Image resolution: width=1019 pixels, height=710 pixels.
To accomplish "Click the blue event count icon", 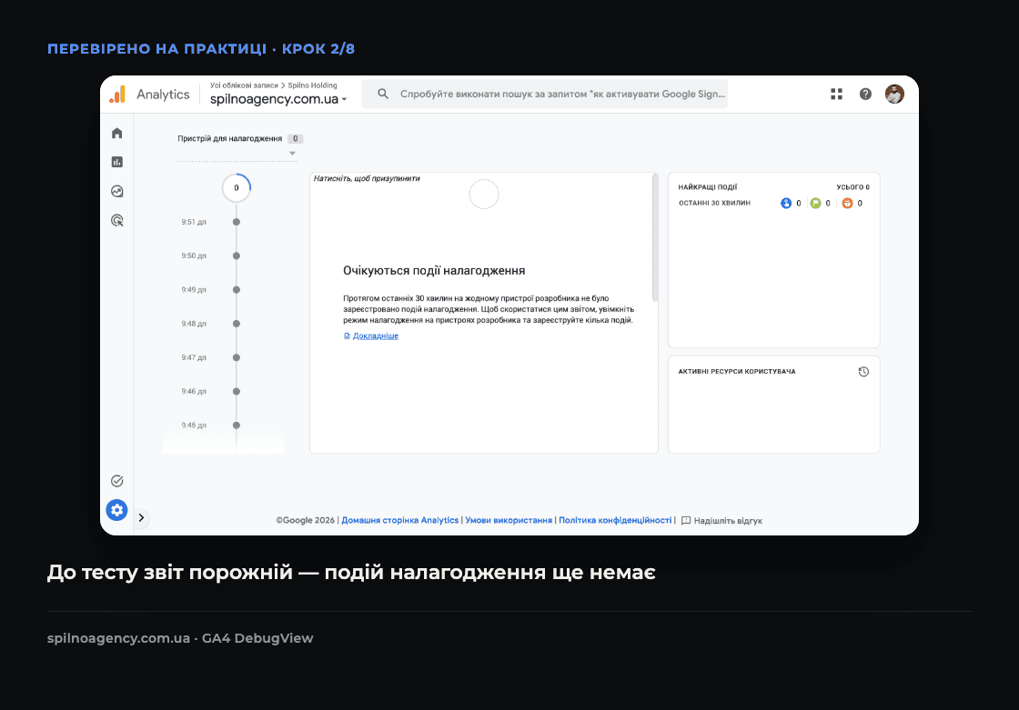I will (786, 204).
